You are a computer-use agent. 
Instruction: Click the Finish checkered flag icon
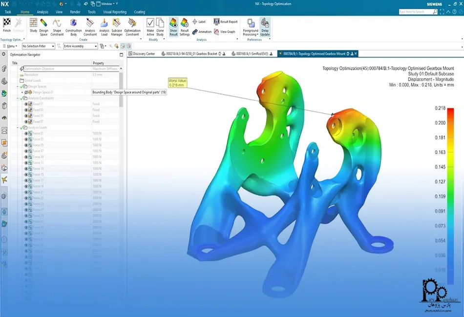tap(7, 23)
